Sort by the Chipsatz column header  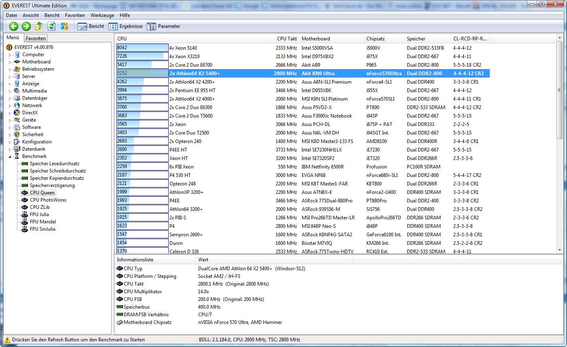click(x=384, y=39)
